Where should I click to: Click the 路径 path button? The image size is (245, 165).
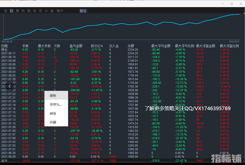pyautogui.click(x=83, y=11)
